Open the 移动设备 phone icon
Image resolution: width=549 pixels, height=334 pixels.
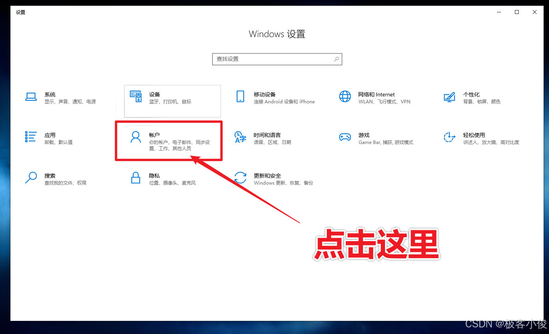(x=240, y=97)
